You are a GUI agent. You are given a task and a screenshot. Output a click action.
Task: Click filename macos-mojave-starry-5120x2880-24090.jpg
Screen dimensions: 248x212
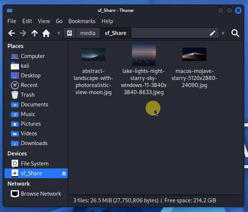194,78
